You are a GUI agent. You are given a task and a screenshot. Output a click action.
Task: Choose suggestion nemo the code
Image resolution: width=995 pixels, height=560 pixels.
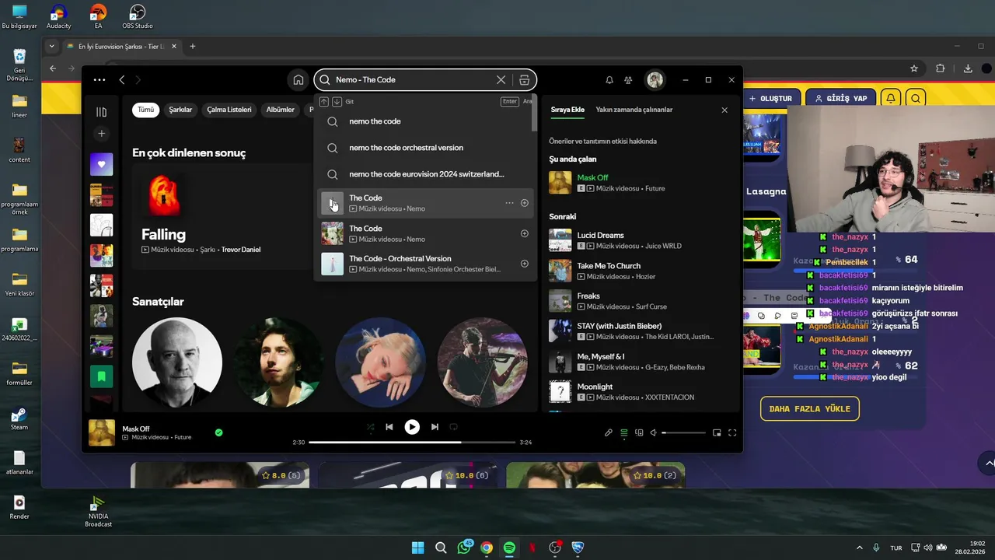[424, 121]
